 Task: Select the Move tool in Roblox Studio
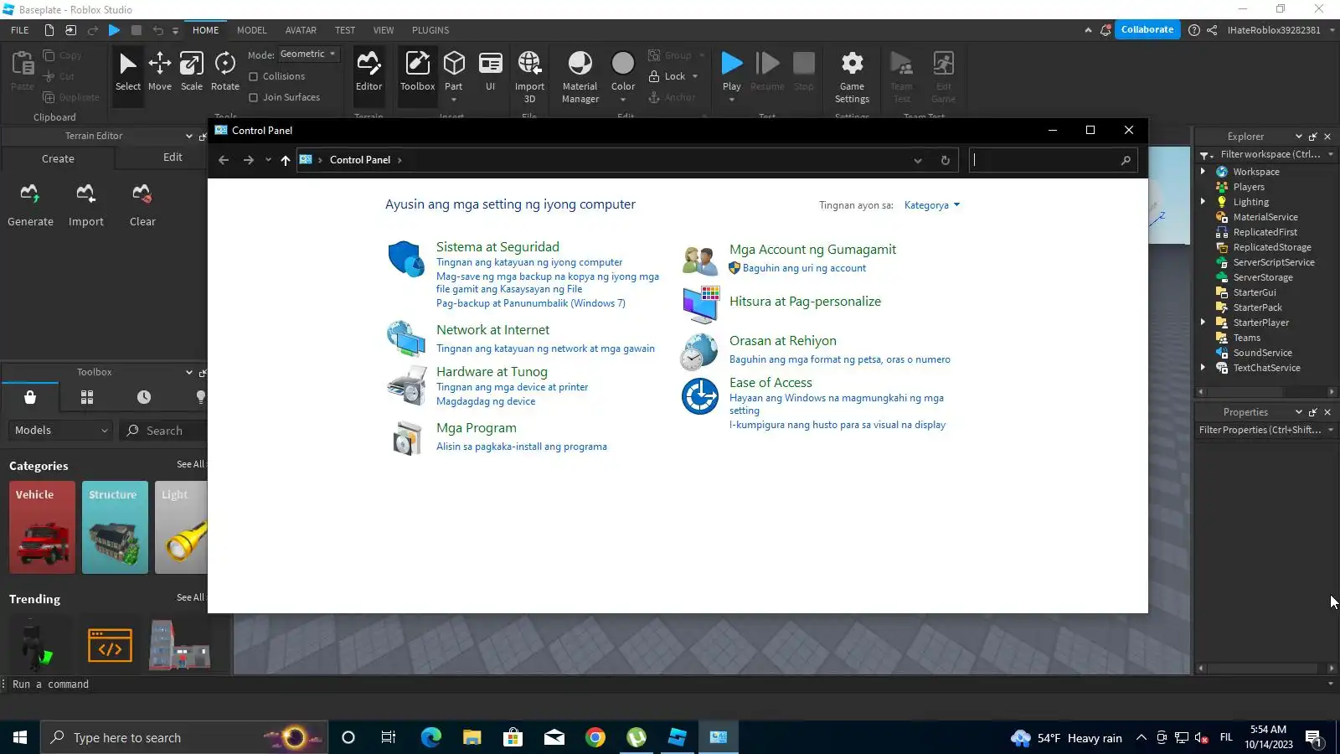tap(159, 71)
